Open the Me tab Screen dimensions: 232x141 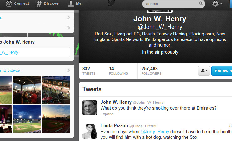(x=75, y=3)
